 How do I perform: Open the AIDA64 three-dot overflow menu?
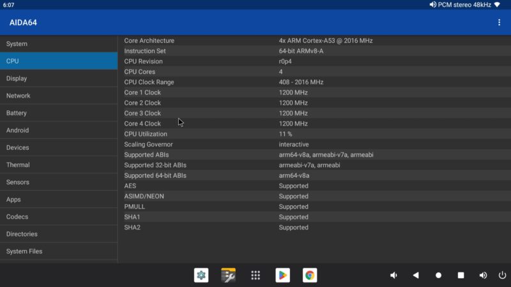[x=499, y=22]
